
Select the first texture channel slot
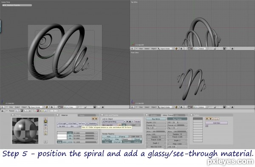click(x=198, y=119)
